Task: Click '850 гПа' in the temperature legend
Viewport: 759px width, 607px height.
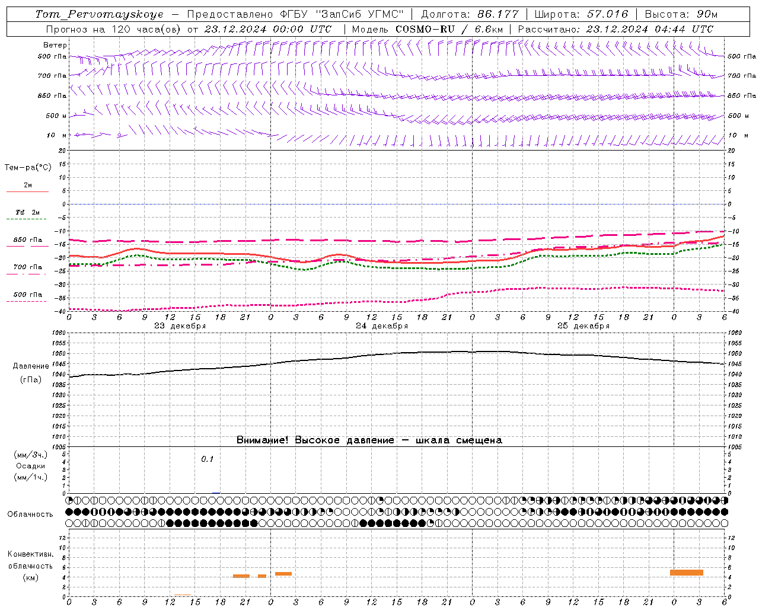Action: (28, 240)
